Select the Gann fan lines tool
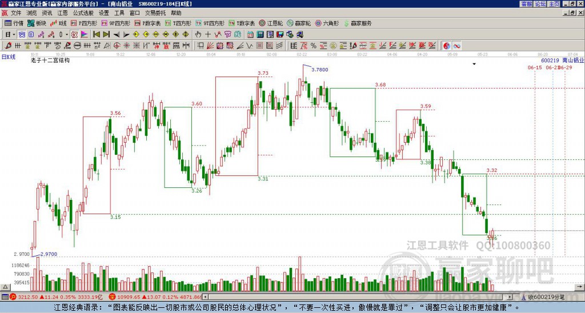This screenshot has height=313, width=585. (210, 46)
